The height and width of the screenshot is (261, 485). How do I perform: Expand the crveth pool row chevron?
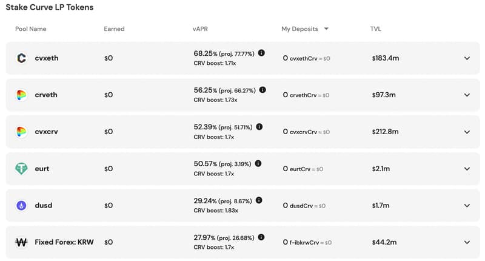tap(467, 95)
